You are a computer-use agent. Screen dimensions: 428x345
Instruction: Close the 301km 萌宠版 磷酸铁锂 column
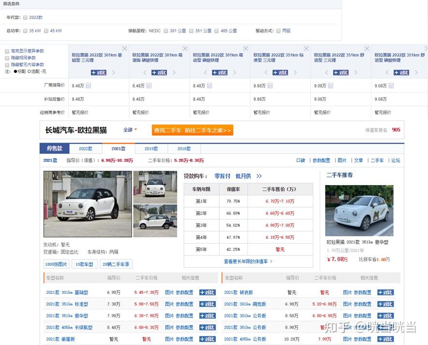click(x=185, y=48)
